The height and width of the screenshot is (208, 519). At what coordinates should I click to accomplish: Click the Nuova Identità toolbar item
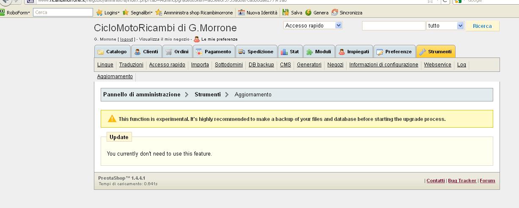pos(258,13)
